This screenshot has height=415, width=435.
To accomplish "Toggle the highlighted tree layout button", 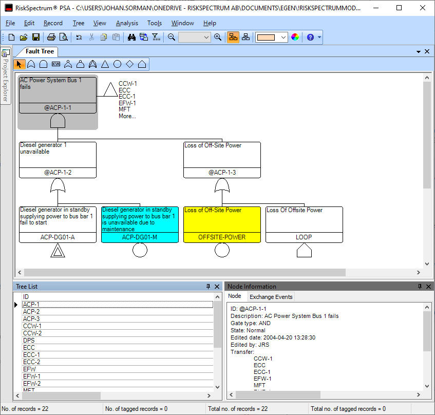I will pos(233,37).
